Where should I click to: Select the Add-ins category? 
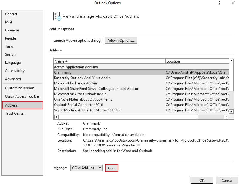22,105
